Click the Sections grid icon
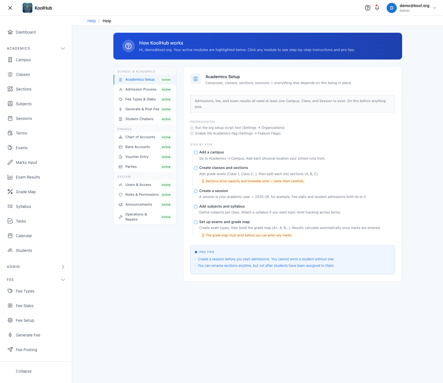The image size is (443, 383). (x=10, y=89)
